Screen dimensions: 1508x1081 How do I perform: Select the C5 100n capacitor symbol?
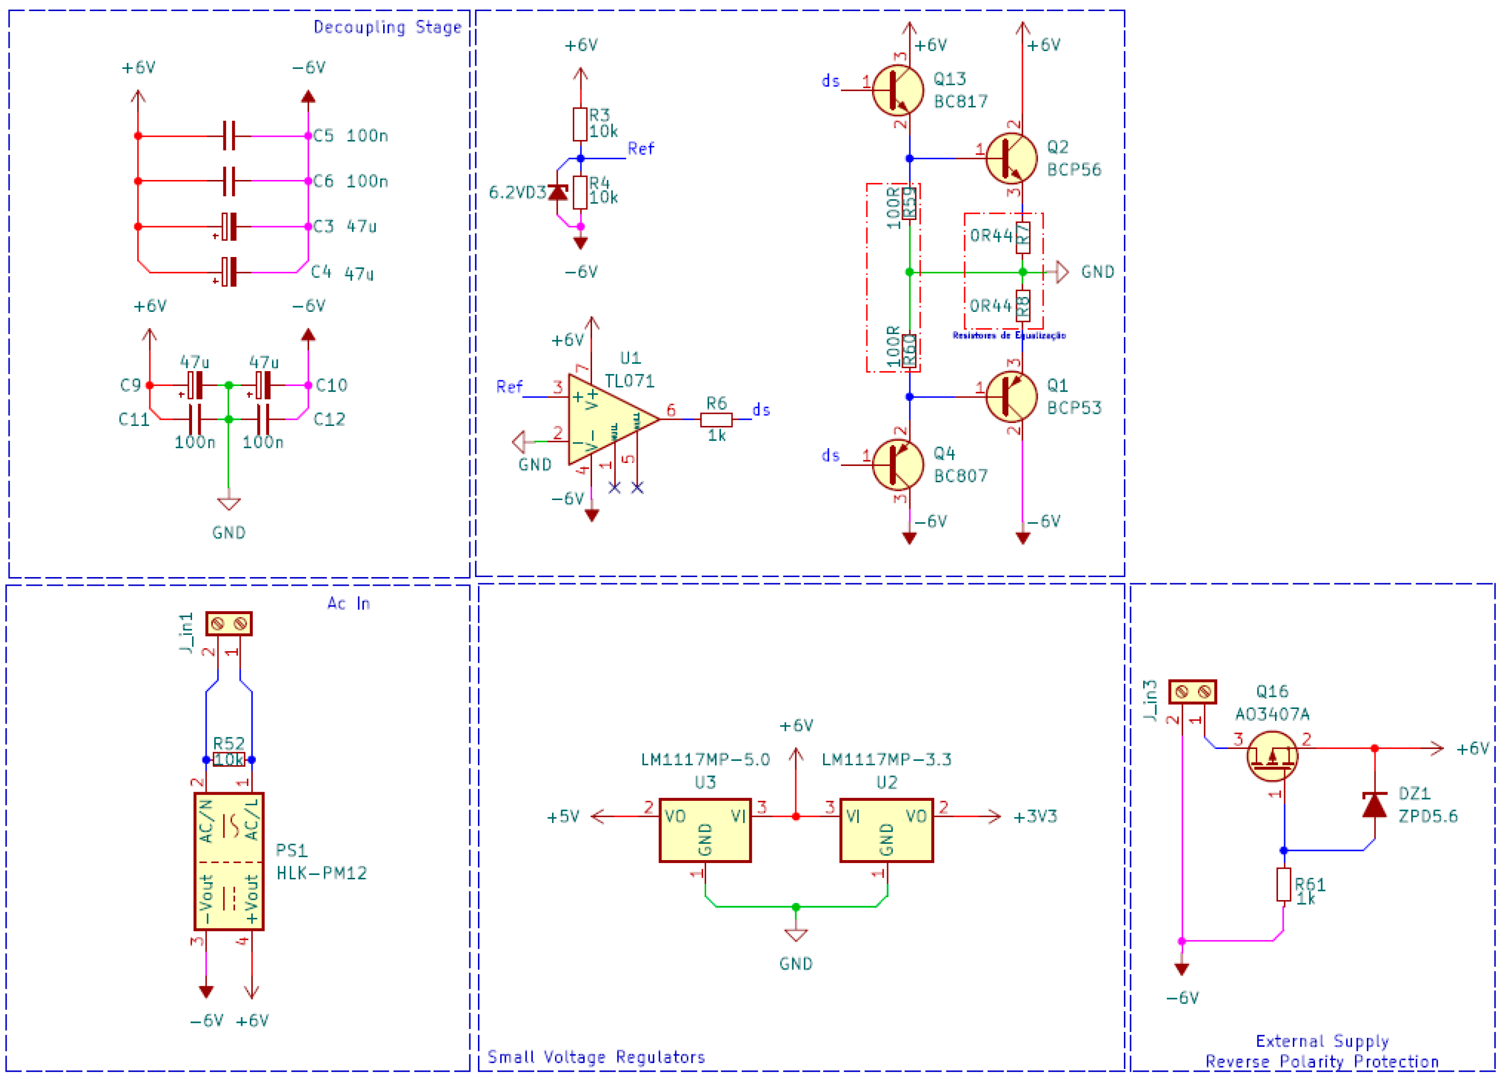229,136
